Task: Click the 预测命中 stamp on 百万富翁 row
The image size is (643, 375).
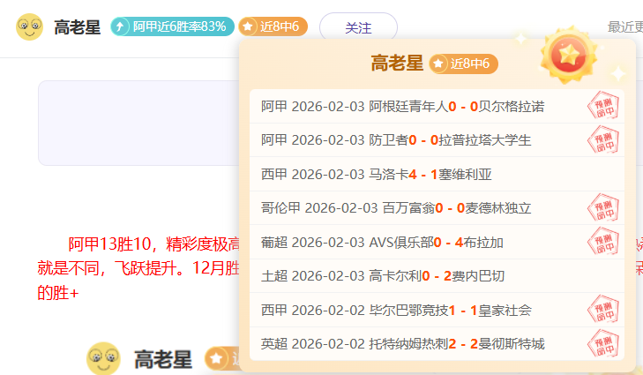Action: [604, 208]
